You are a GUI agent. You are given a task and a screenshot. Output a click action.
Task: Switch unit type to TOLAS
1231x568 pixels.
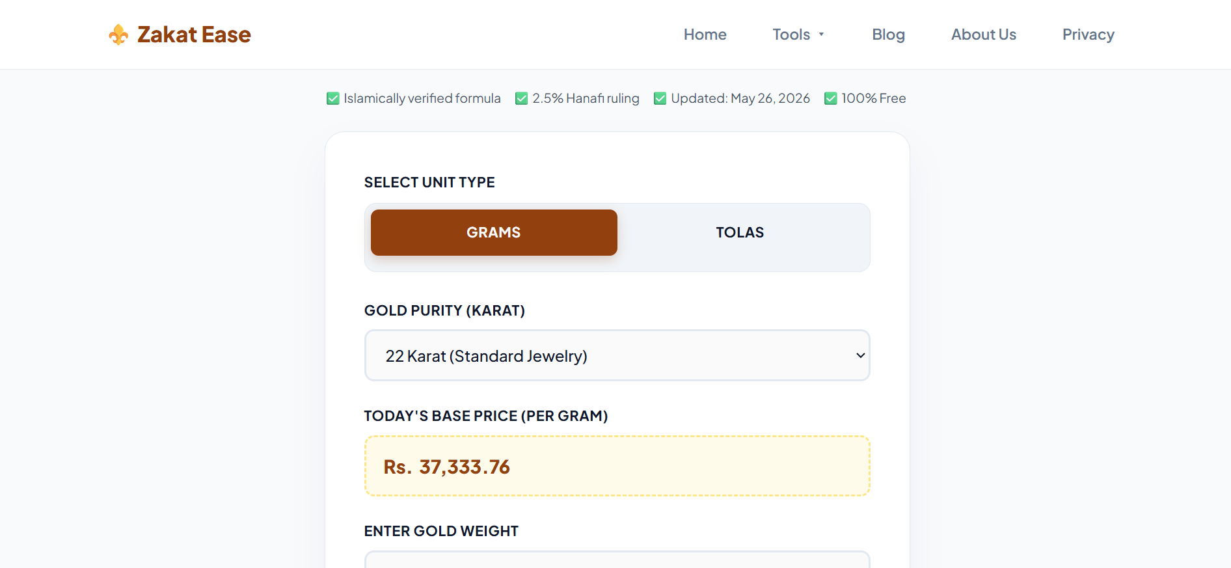click(x=740, y=232)
